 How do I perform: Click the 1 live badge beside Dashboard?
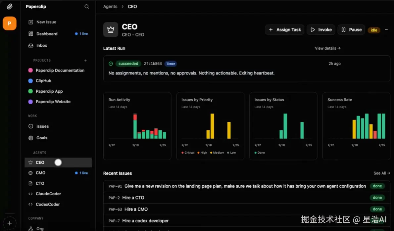click(81, 34)
